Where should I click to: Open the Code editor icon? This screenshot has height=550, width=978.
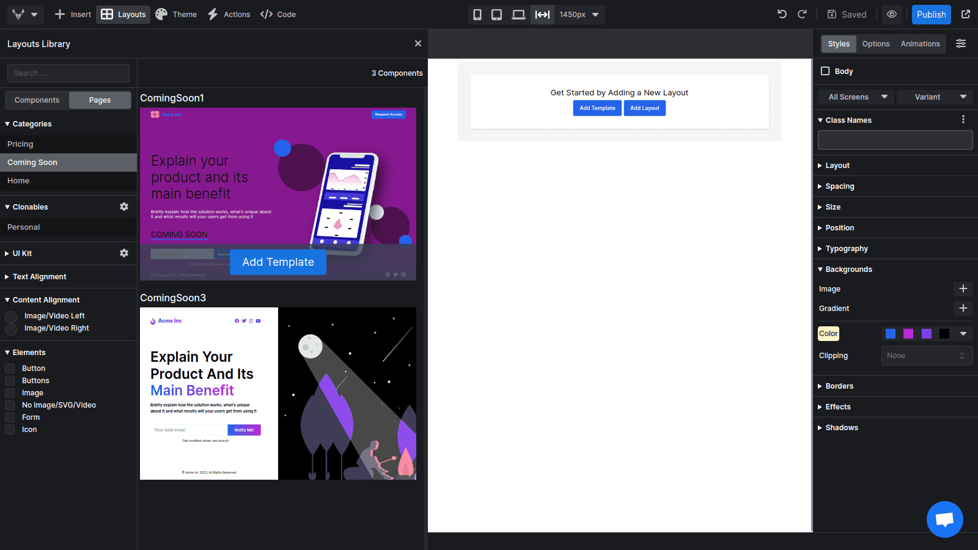click(267, 14)
